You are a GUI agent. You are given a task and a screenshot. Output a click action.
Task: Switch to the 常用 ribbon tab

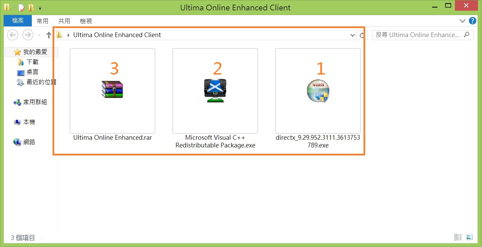click(43, 21)
